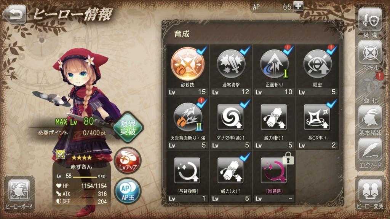Toggle the checkmark on 通常攻撃

tap(245, 51)
